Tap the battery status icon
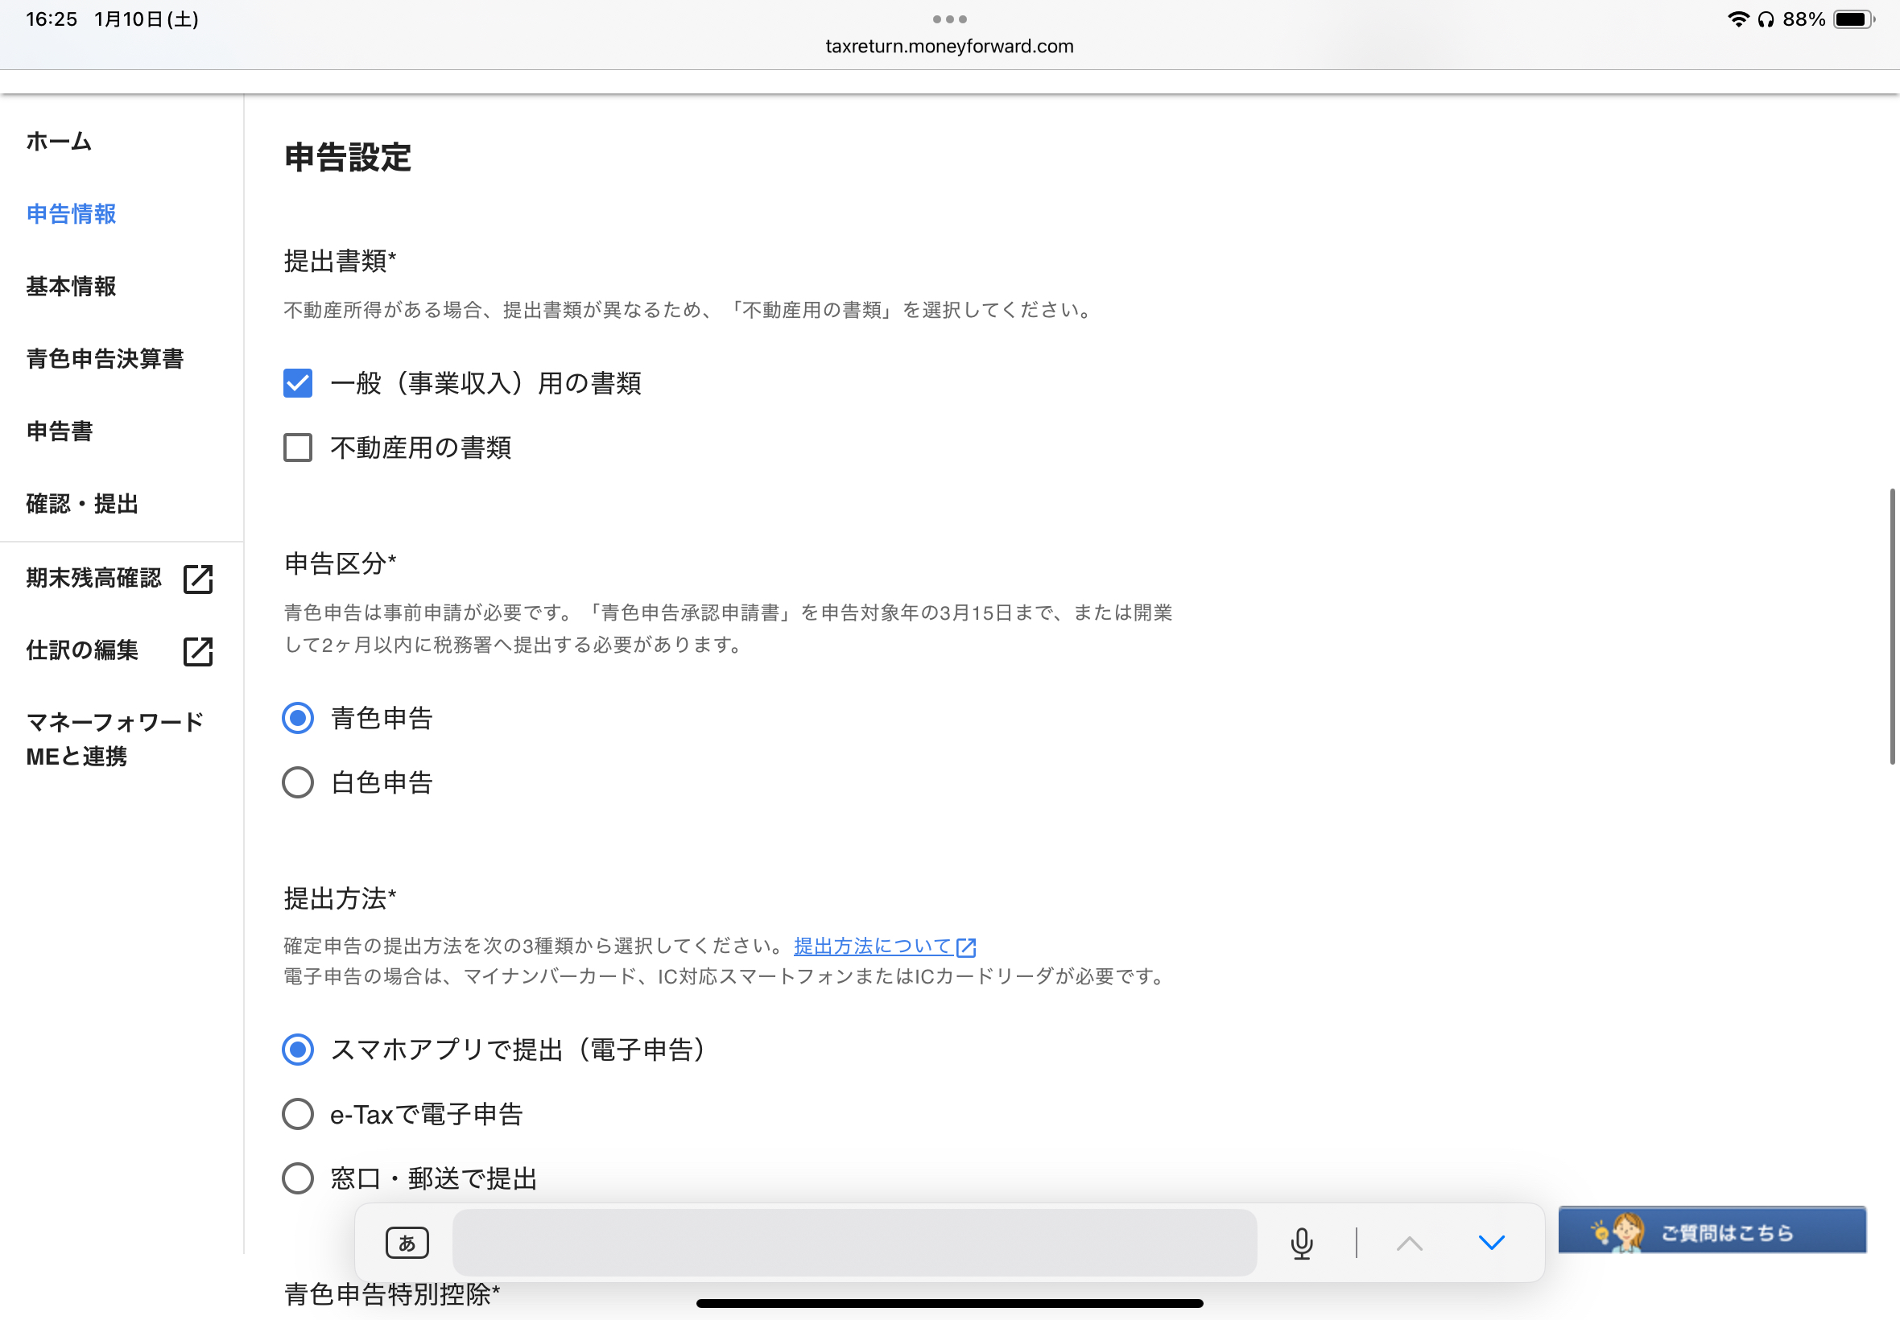Viewport: 1900px width, 1320px height. (x=1854, y=19)
